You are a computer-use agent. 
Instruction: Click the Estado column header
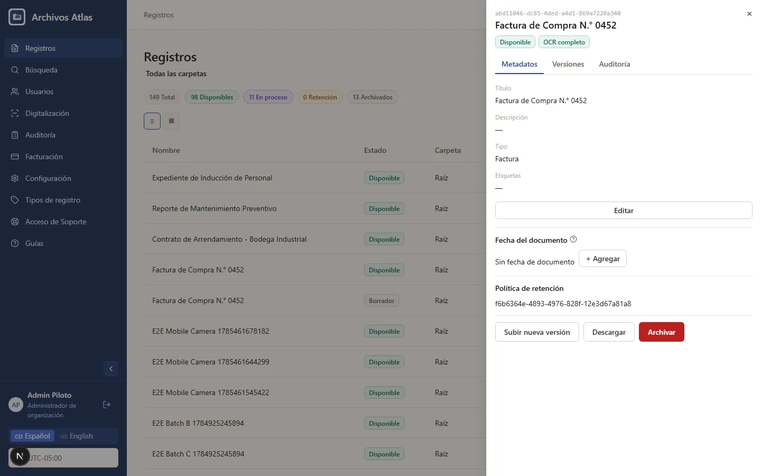[375, 150]
